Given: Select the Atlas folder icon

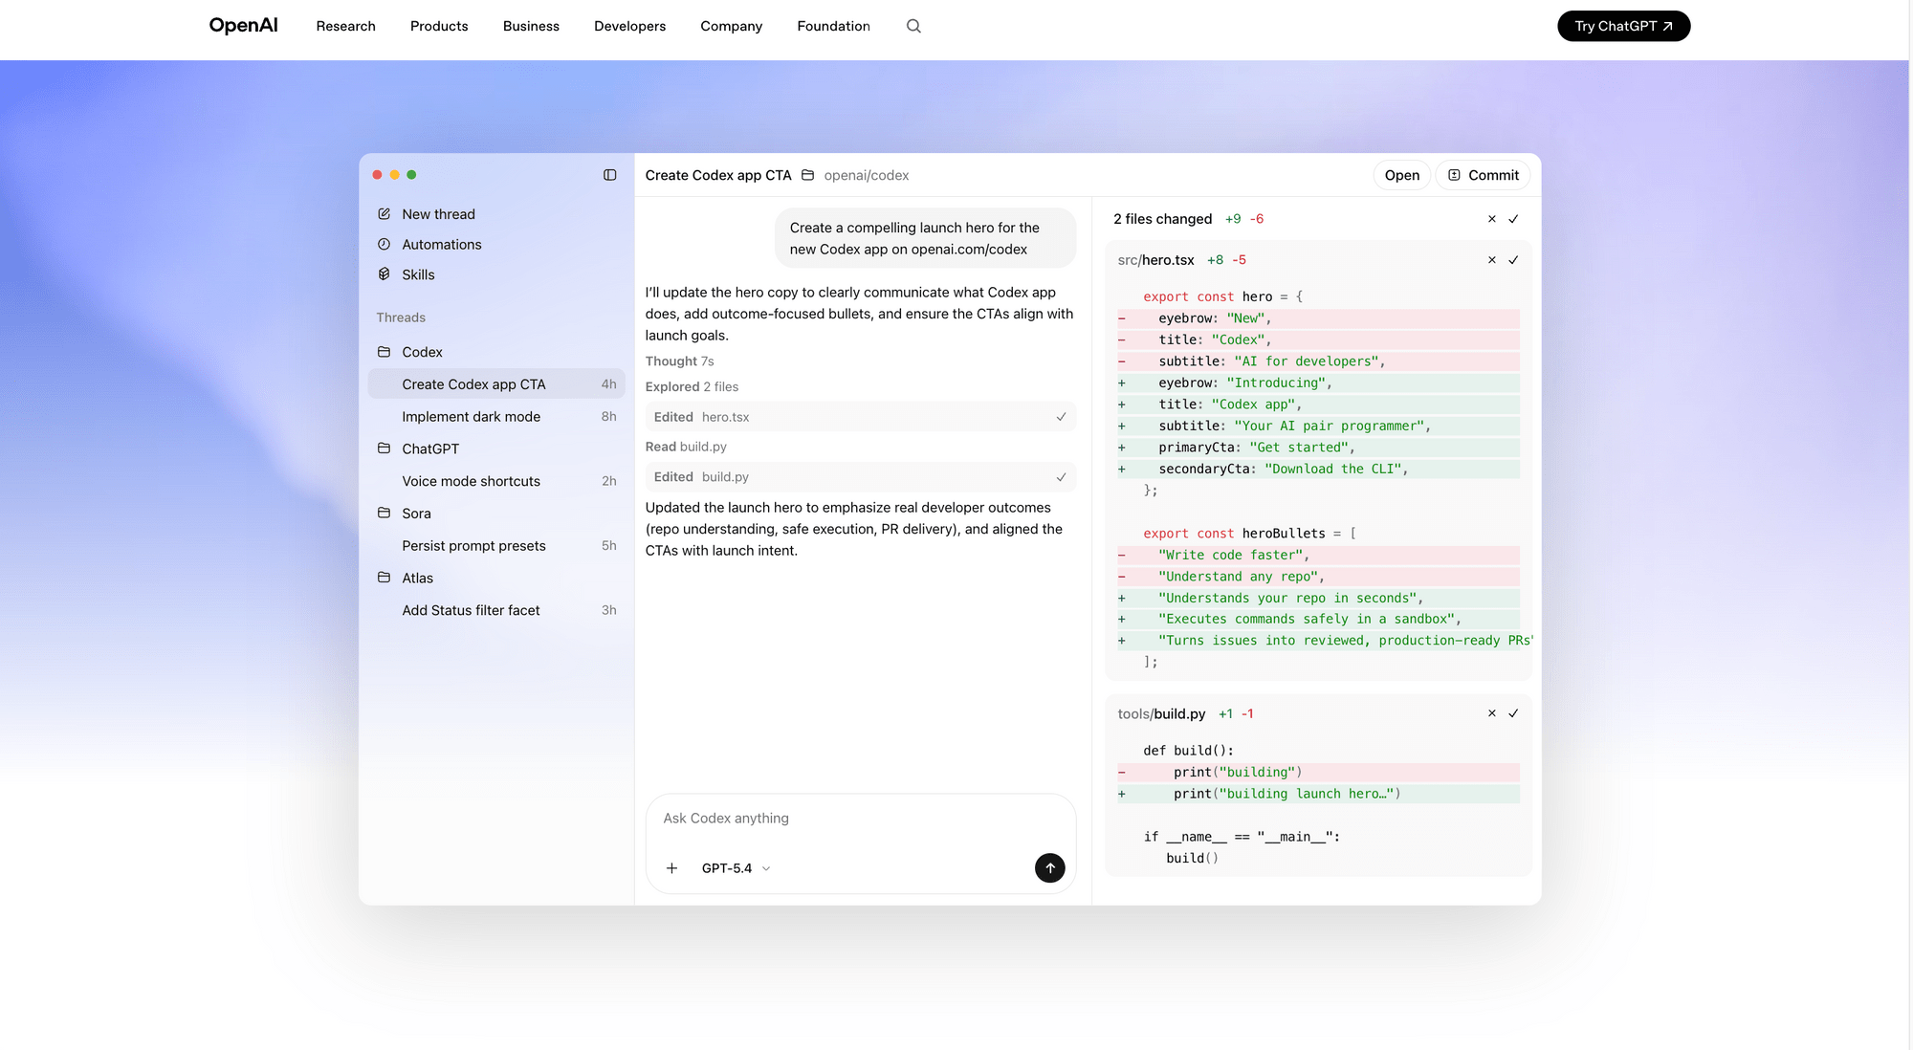Looking at the screenshot, I should tap(384, 578).
